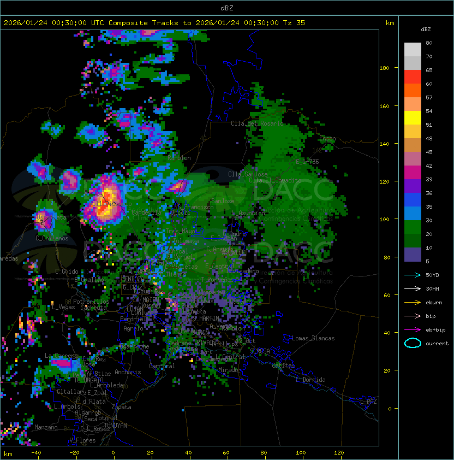454x460 pixels.
Task: Click the 'TUNUYAN' map label
Action: click(116, 426)
